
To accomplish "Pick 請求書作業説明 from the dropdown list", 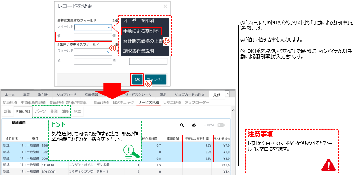I will click(139, 51).
